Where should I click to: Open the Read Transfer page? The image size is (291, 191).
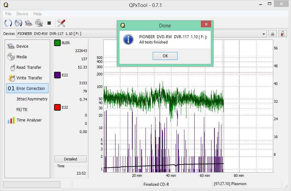pyautogui.click(x=27, y=68)
